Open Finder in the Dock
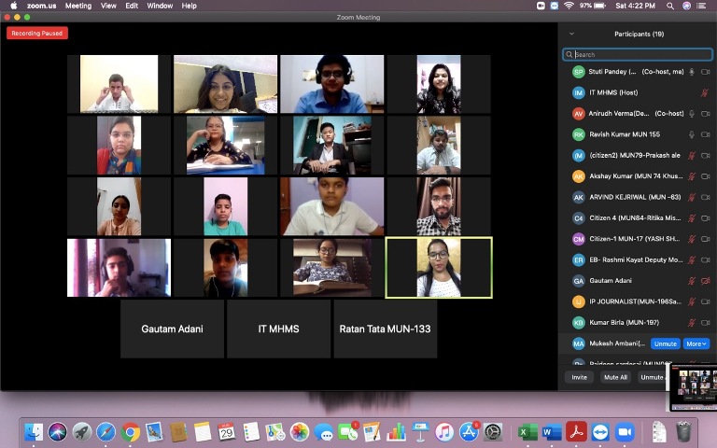 click(34, 432)
